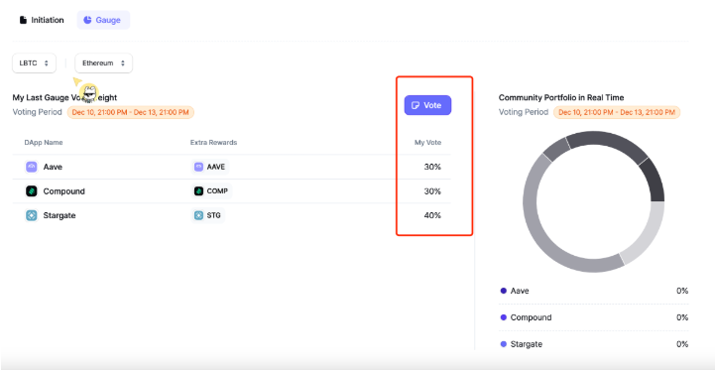Click the Compound DApp logo icon

32,190
